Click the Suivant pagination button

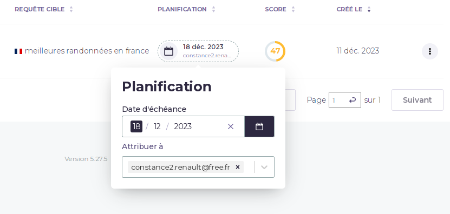tap(418, 100)
